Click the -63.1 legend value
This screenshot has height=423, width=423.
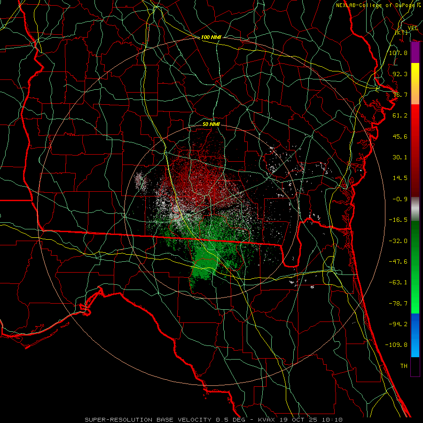click(x=398, y=282)
